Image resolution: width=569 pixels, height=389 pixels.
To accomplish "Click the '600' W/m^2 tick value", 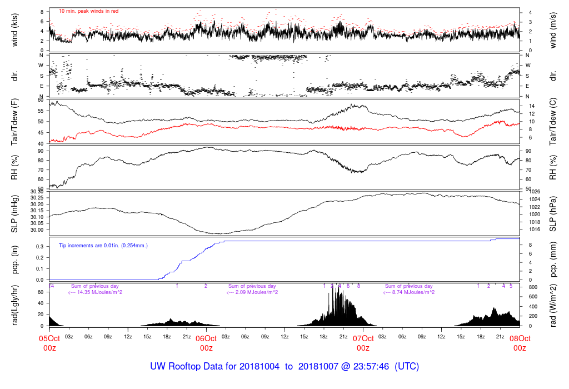I will click(x=533, y=297).
